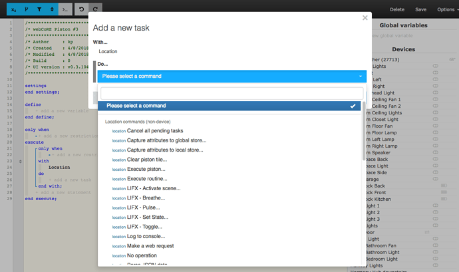This screenshot has height=272, width=459.
Task: Click the toggle icon beside Right Lamp
Action: coord(436,146)
